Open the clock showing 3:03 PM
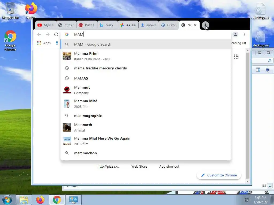The height and width of the screenshot is (205, 274). coord(260,200)
